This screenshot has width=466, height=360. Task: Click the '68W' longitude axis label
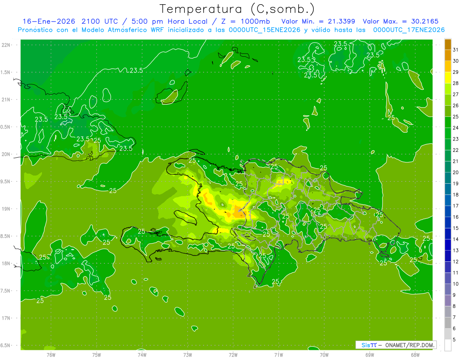[415, 355]
